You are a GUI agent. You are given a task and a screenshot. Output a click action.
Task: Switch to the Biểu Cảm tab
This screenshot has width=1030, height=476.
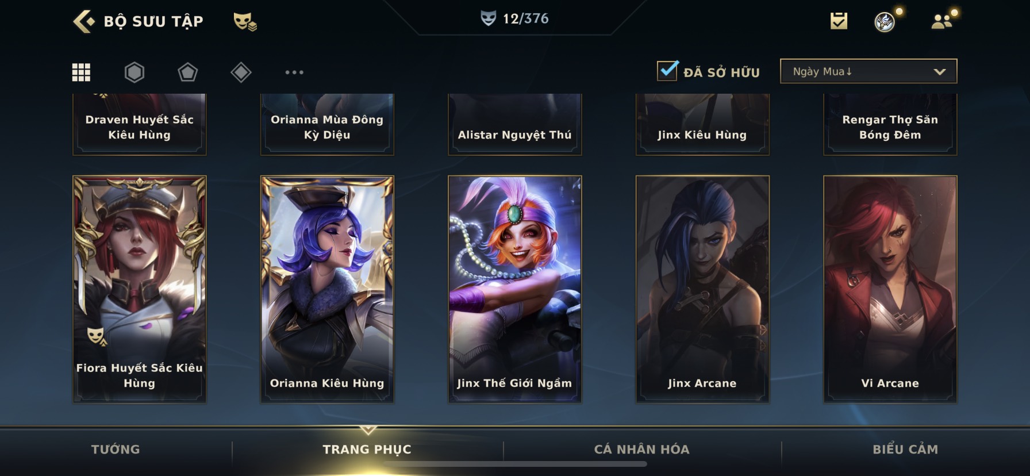pyautogui.click(x=905, y=450)
